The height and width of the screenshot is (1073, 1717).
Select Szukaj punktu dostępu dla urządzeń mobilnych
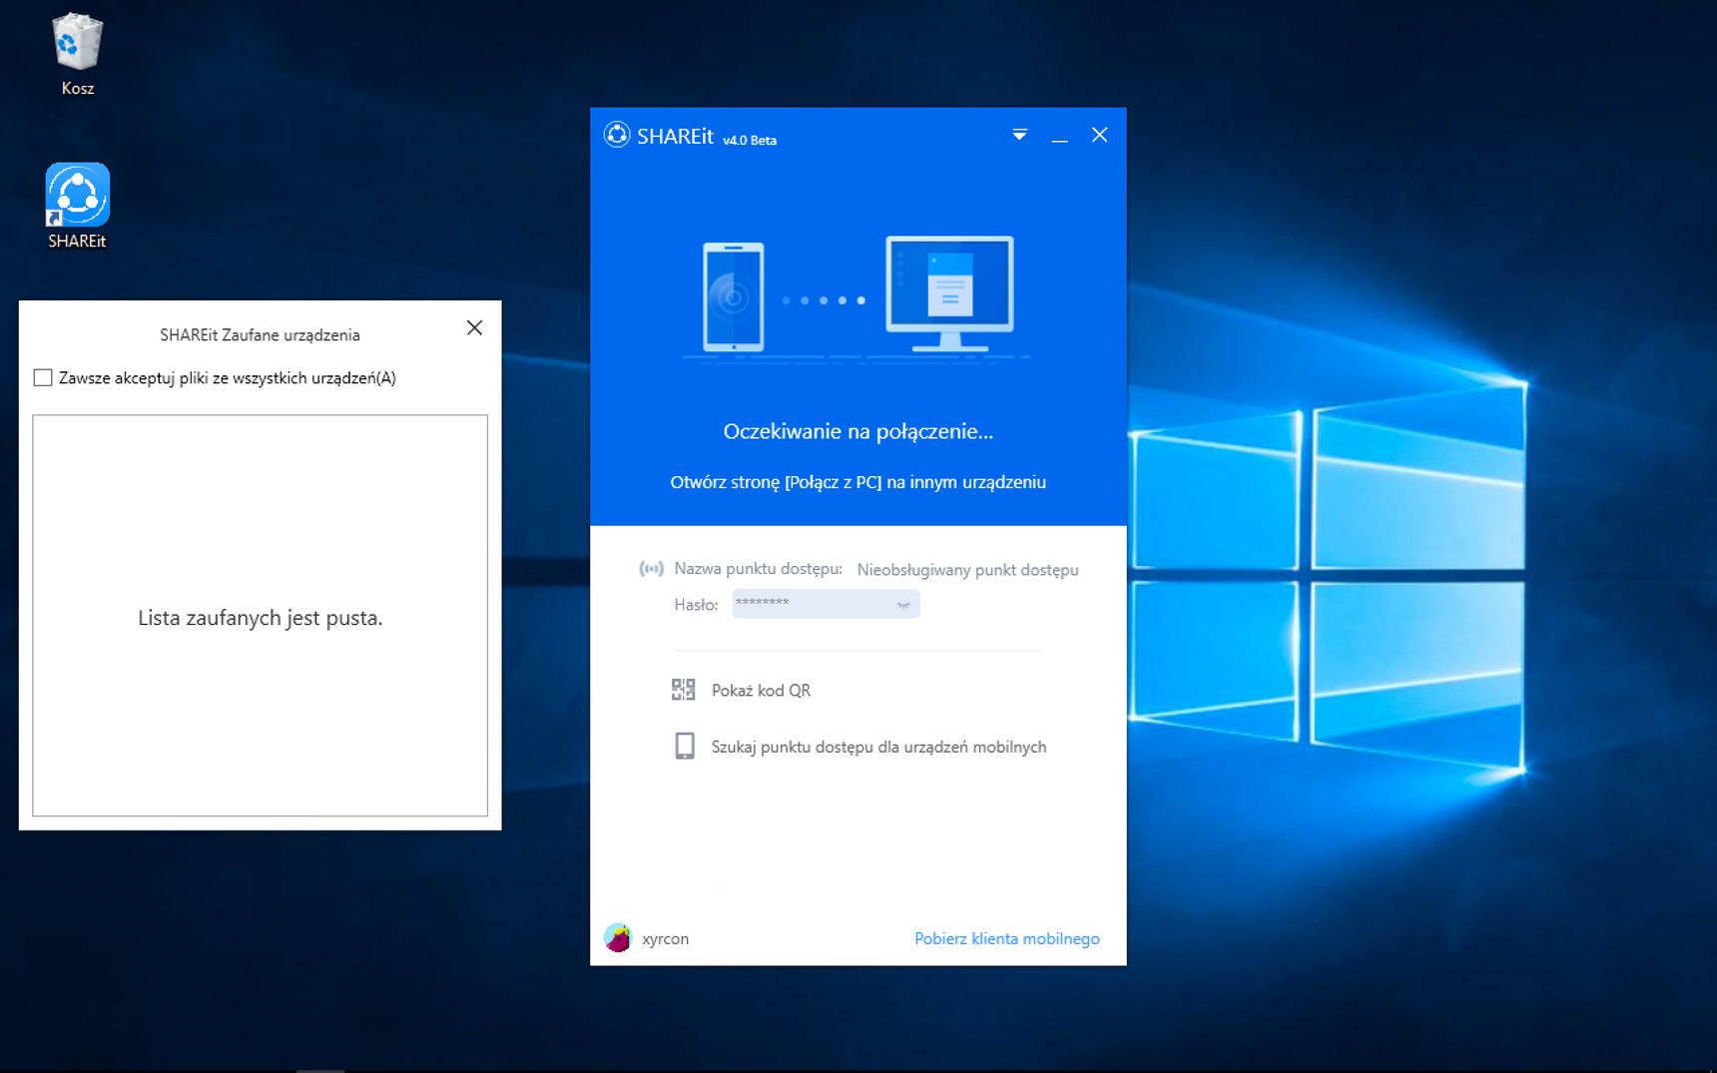pyautogui.click(x=878, y=747)
